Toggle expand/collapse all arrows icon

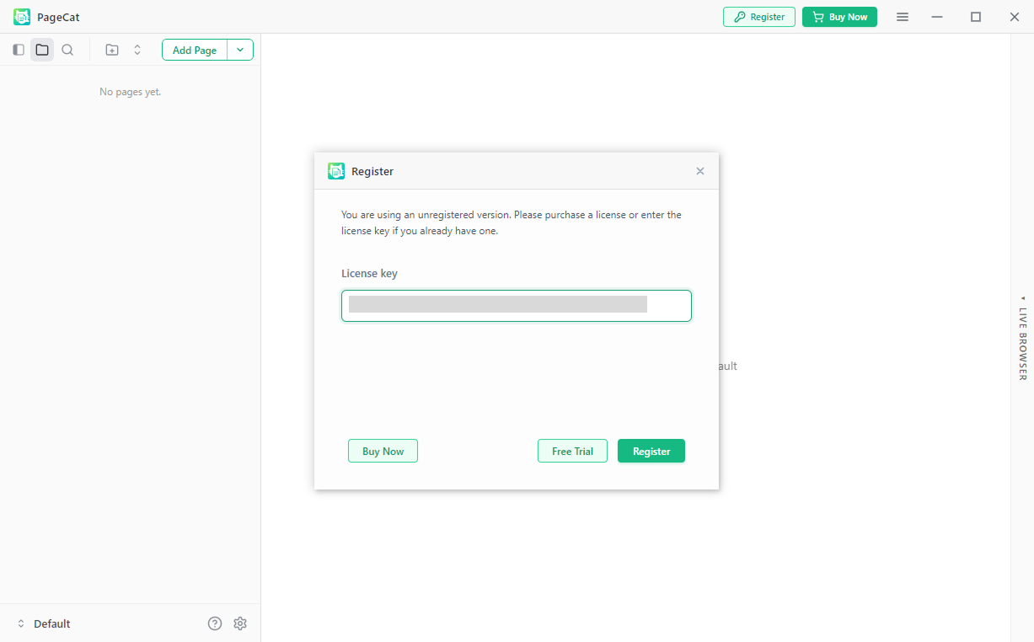pyautogui.click(x=137, y=50)
